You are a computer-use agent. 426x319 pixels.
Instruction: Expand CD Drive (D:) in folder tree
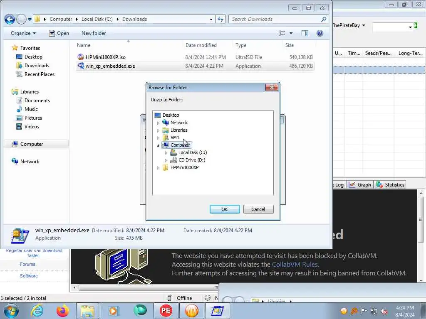point(166,160)
